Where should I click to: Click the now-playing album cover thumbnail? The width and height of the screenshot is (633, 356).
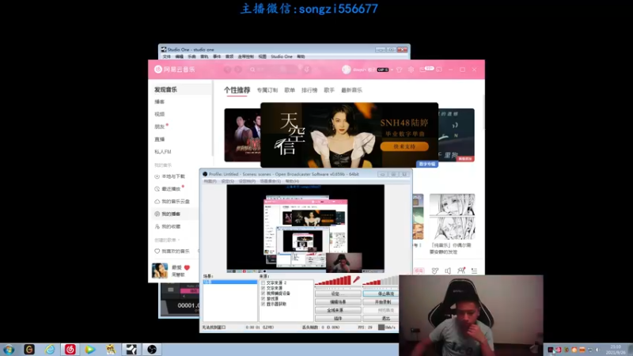[160, 271]
